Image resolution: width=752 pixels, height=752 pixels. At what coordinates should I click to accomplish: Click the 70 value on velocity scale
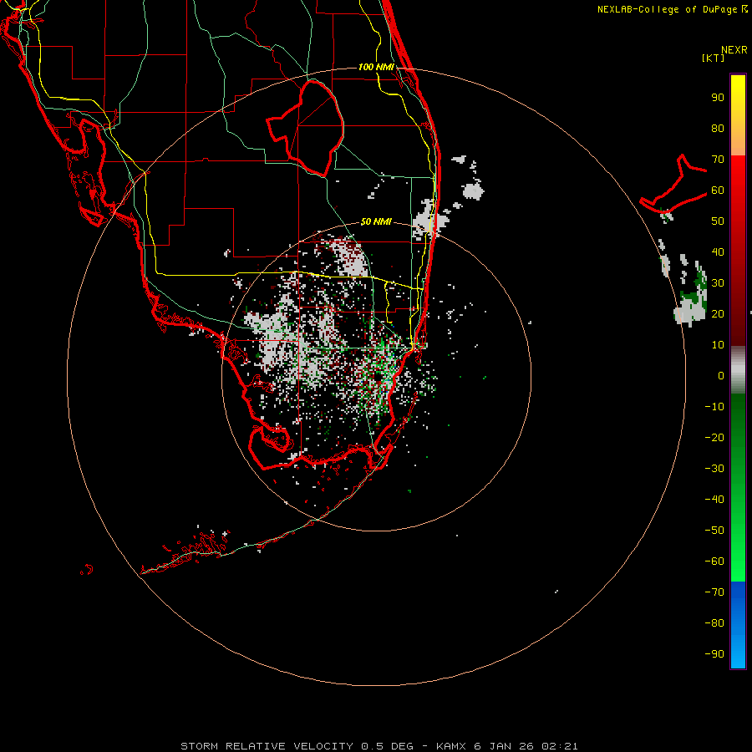(x=718, y=160)
